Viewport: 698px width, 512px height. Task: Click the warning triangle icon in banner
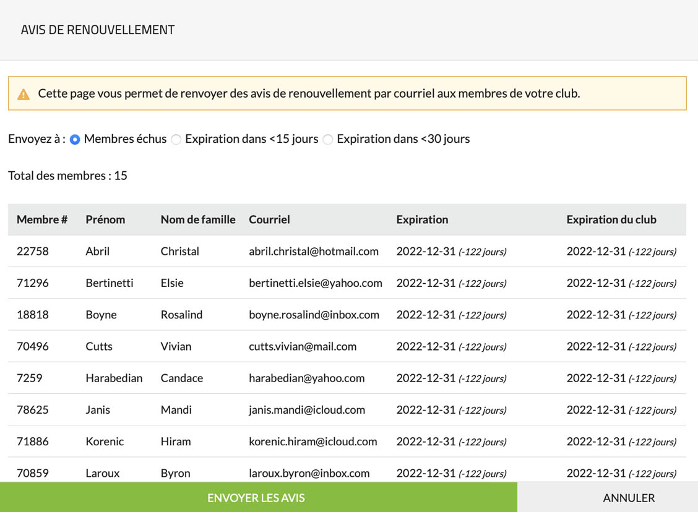tap(24, 95)
